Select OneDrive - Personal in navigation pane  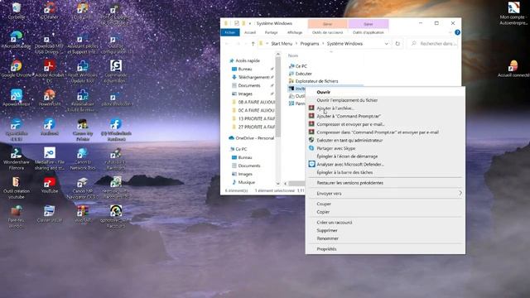pyautogui.click(x=254, y=138)
